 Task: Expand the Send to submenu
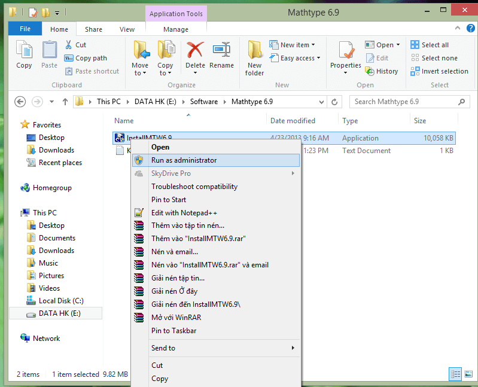tap(293, 348)
